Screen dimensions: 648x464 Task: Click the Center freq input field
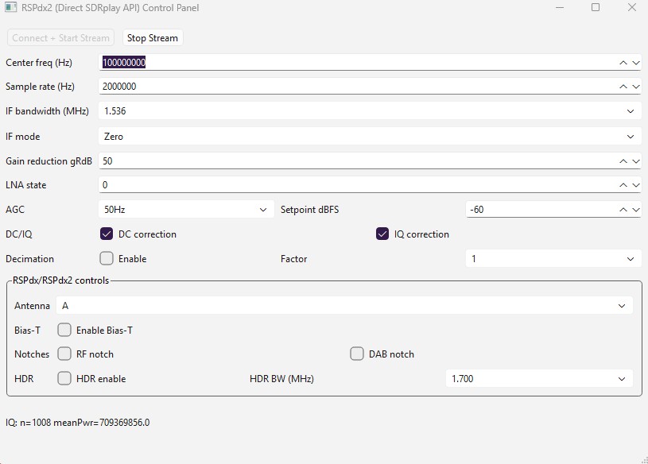pos(358,63)
